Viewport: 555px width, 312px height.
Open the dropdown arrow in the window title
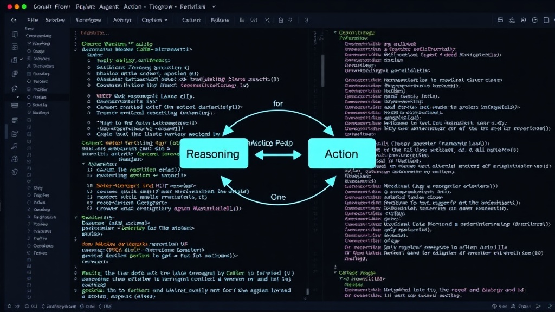214,6
